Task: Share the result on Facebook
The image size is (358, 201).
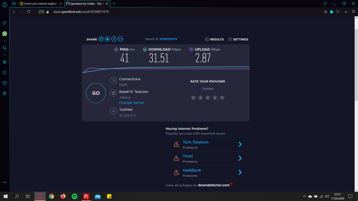Action: point(114,39)
